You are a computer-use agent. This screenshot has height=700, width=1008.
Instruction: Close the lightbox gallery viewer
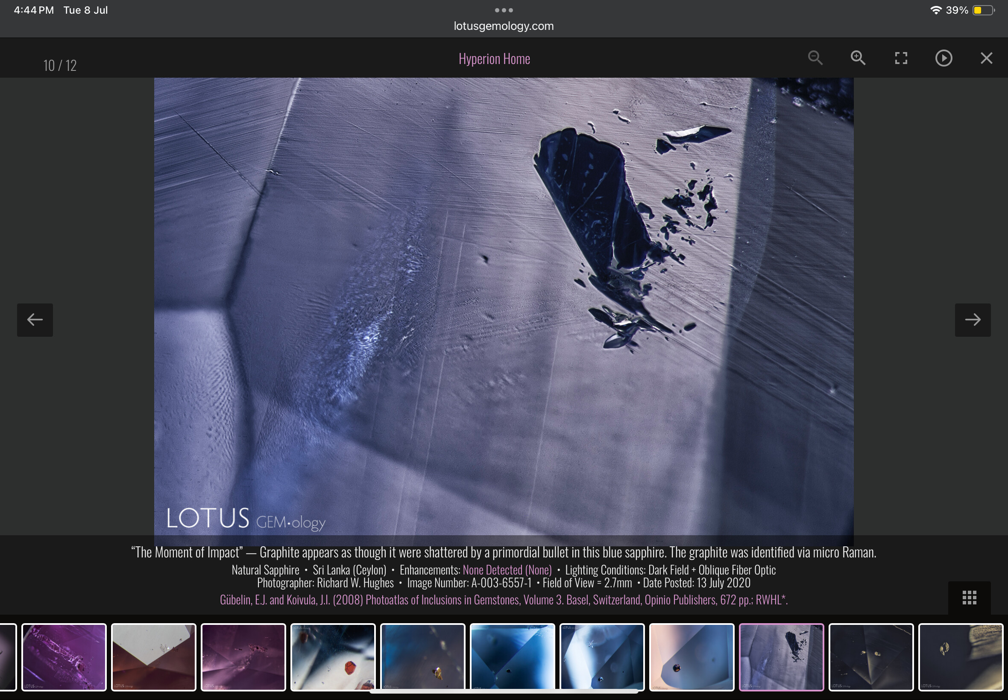click(987, 58)
